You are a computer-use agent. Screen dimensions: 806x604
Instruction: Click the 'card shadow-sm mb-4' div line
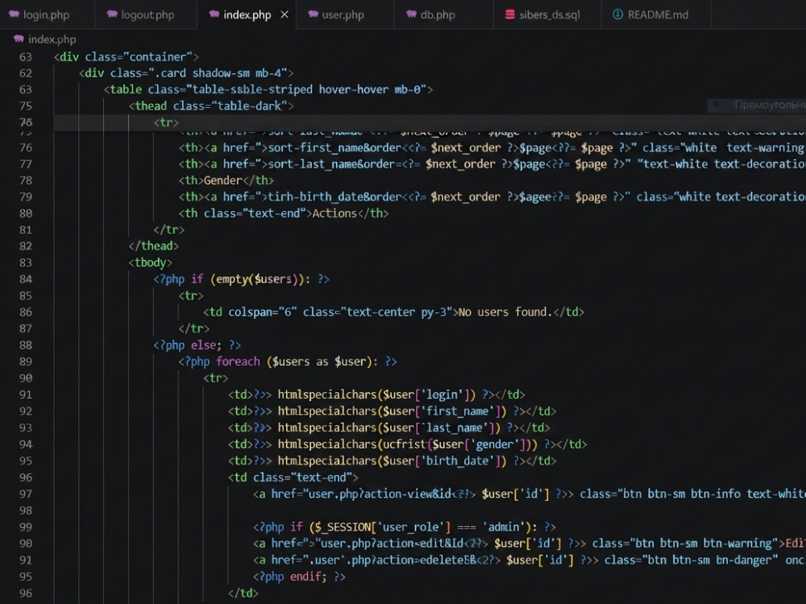[186, 73]
